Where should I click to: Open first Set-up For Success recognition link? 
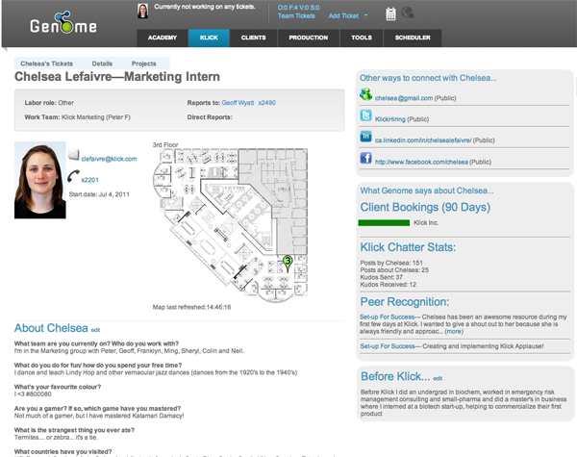[388, 317]
